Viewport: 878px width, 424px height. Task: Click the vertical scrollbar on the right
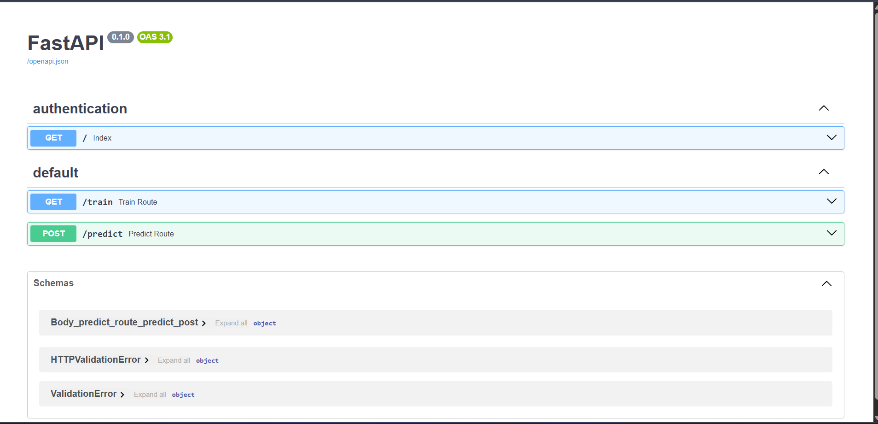coord(875,207)
